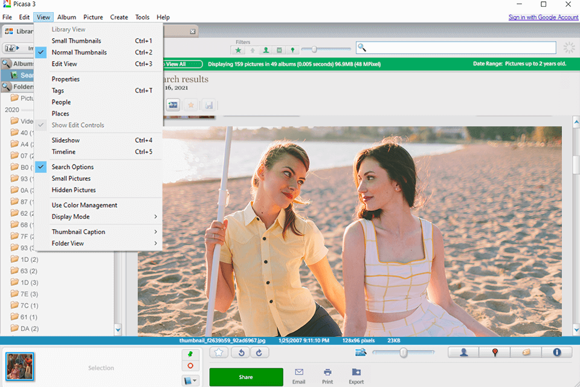This screenshot has width=580, height=387.
Task: Open the People panel button
Action: pyautogui.click(x=463, y=352)
